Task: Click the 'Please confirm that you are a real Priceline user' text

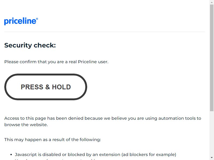Action: (56, 62)
